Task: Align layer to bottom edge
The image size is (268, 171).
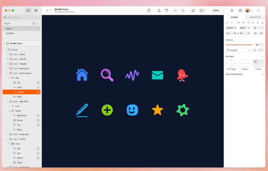Action: click(x=262, y=23)
